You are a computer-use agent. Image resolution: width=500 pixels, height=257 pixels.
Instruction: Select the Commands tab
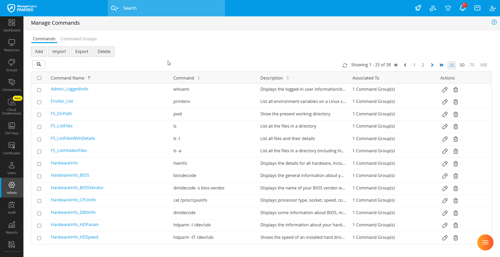(44, 39)
